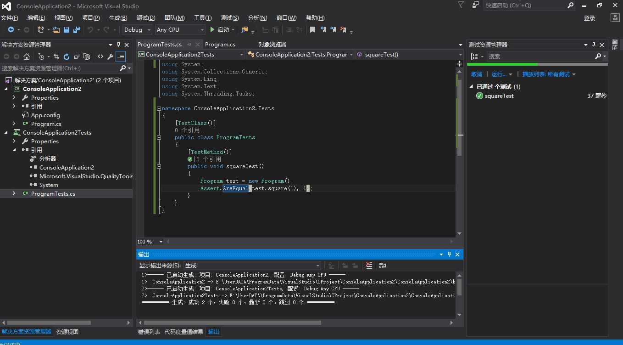Click the Find in Files toolbar icon
623x345 pixels.
[245, 30]
